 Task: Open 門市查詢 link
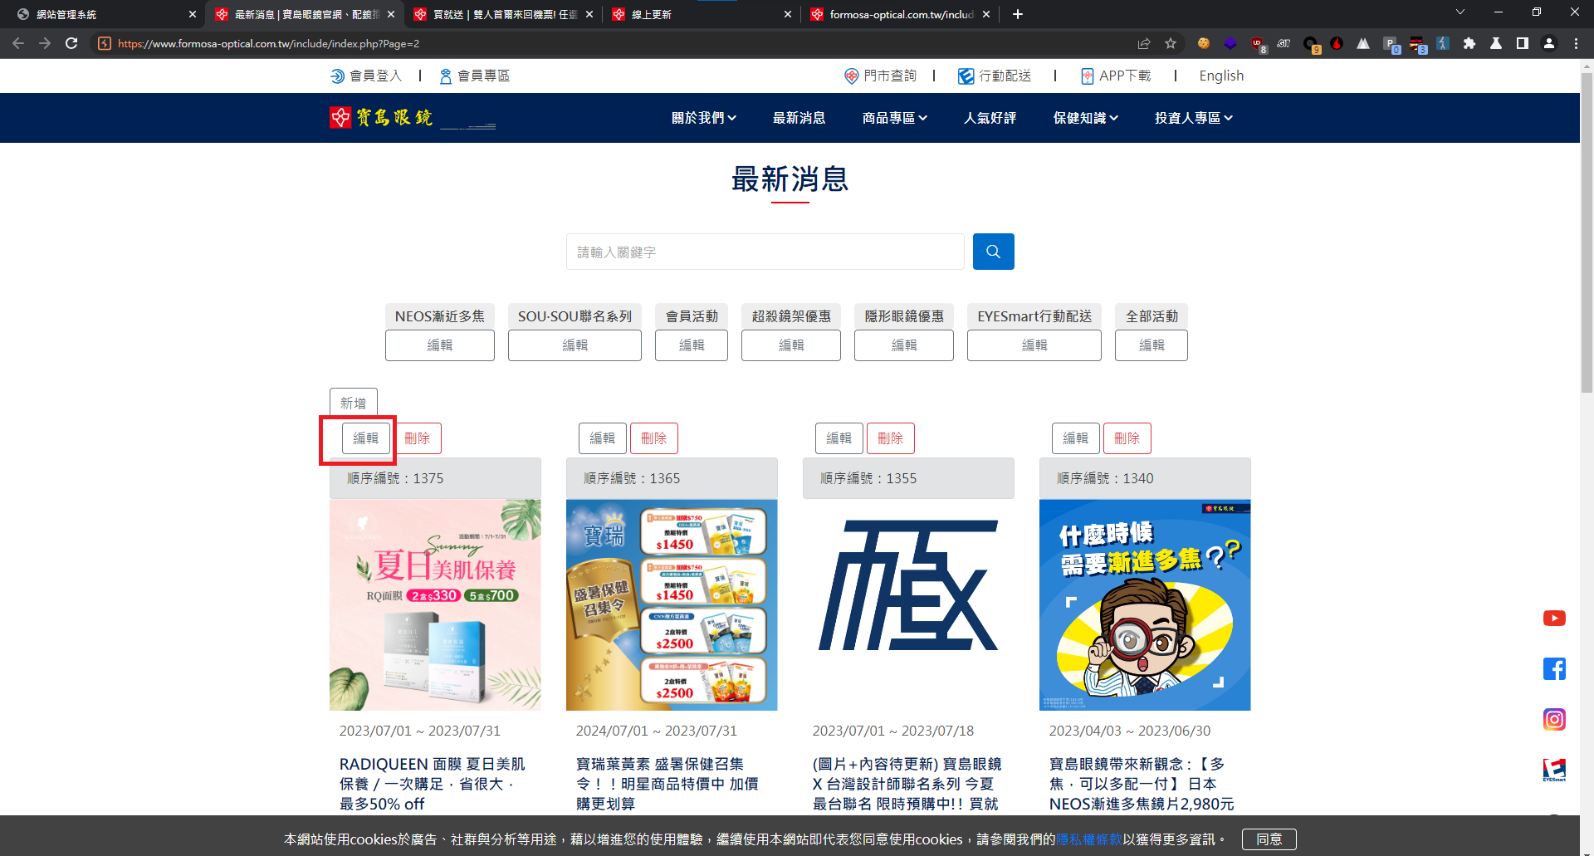[880, 76]
